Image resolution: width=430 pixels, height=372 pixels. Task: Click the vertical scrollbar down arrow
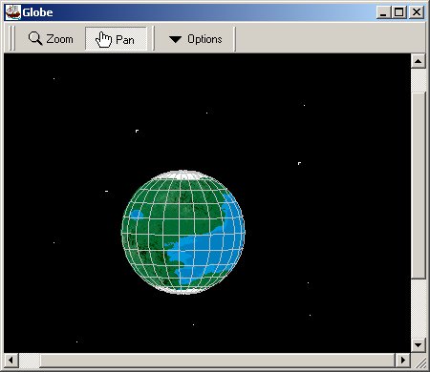tap(419, 344)
